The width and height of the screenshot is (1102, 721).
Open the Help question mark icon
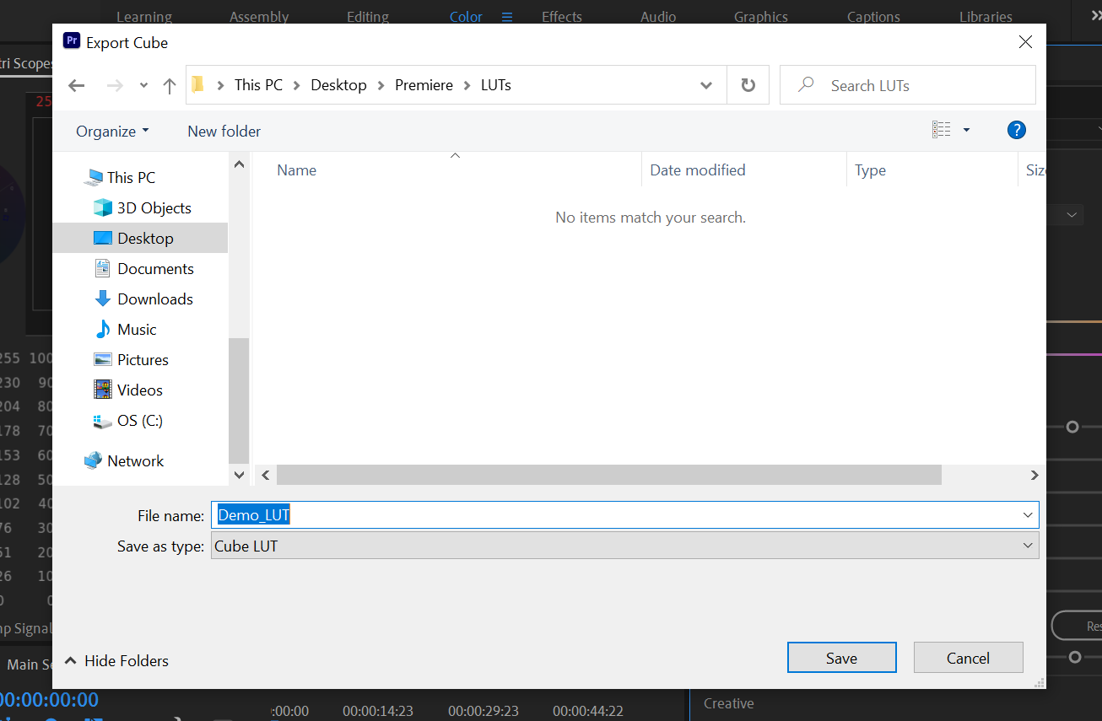pos(1017,130)
